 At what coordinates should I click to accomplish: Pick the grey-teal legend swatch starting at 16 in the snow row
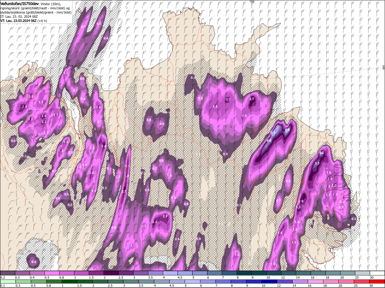point(318,273)
